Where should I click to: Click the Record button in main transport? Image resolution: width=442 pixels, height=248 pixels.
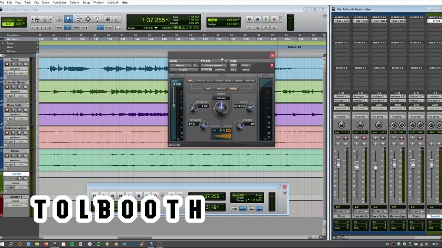pos(274,19)
